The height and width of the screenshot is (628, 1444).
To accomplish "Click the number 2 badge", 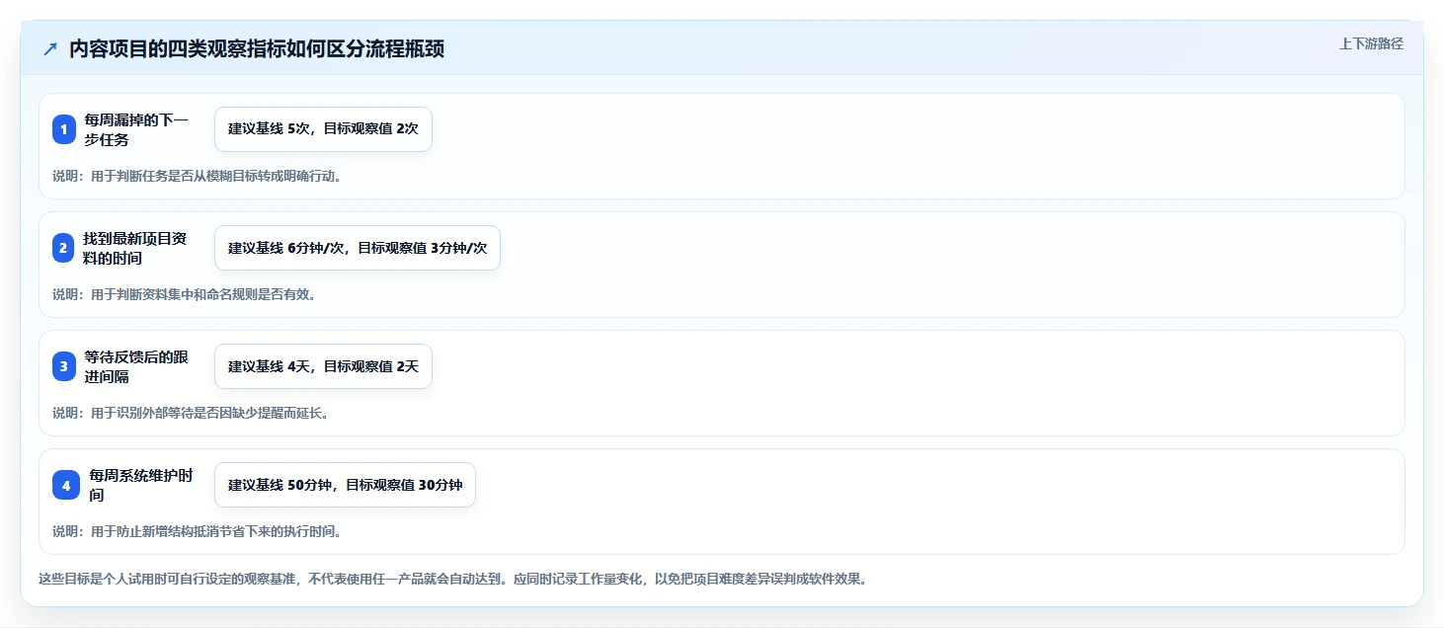I will (x=64, y=248).
